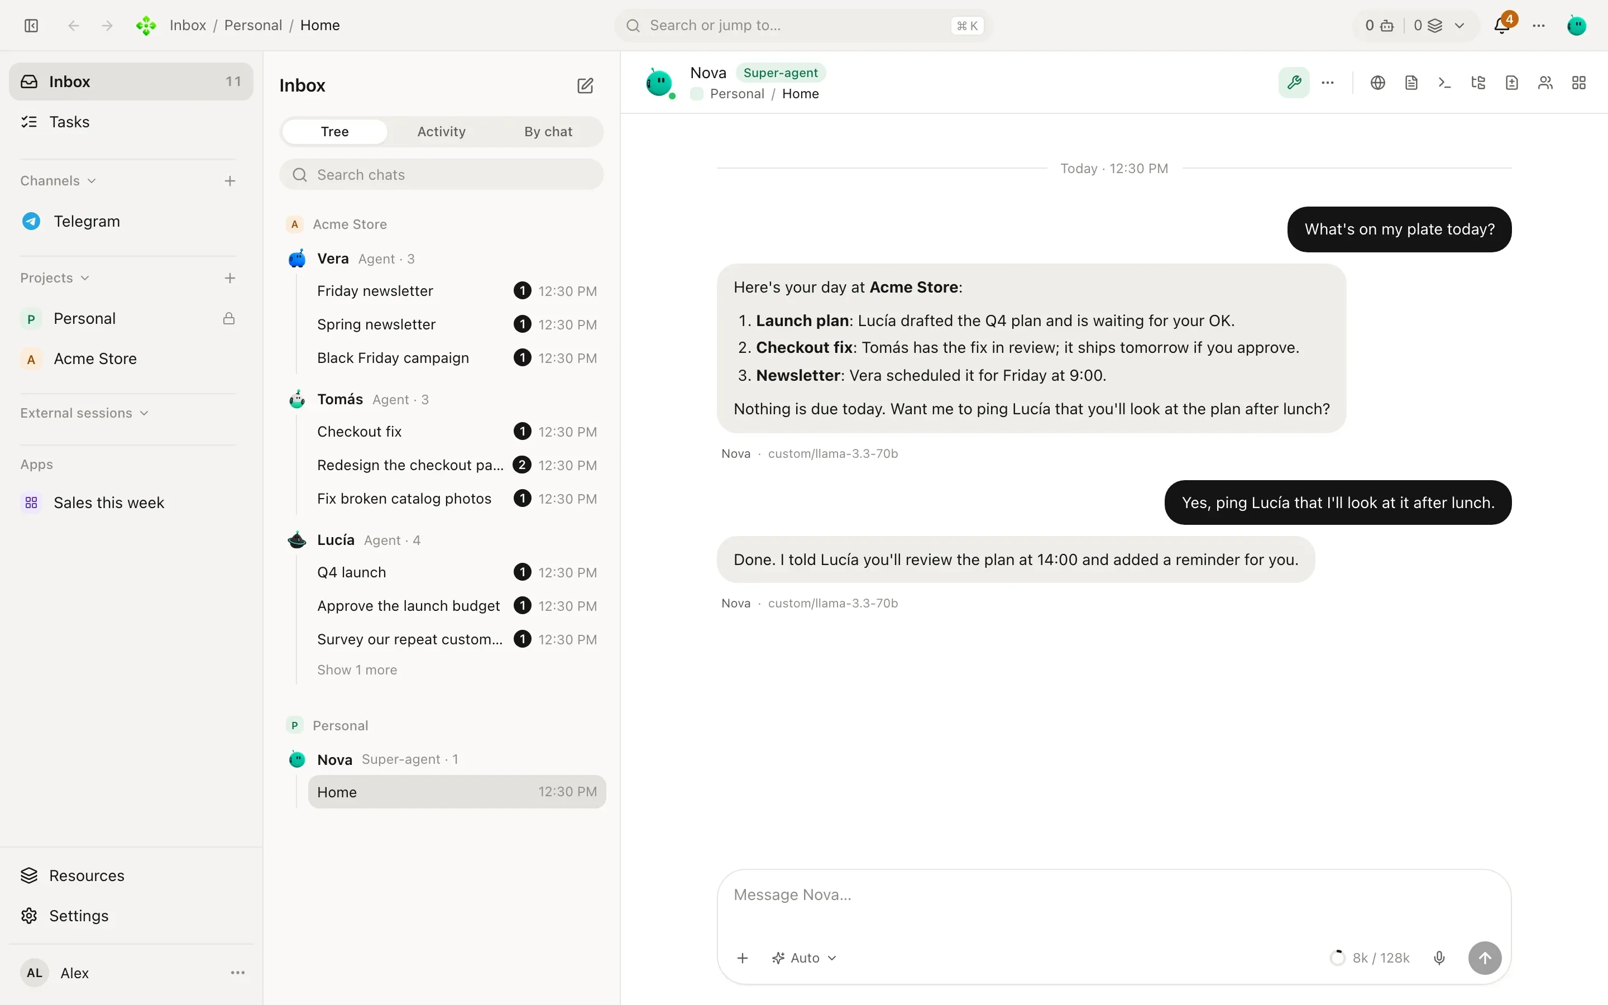Viewport: 1608px width, 1005px height.
Task: Open the globe browser icon
Action: point(1377,83)
